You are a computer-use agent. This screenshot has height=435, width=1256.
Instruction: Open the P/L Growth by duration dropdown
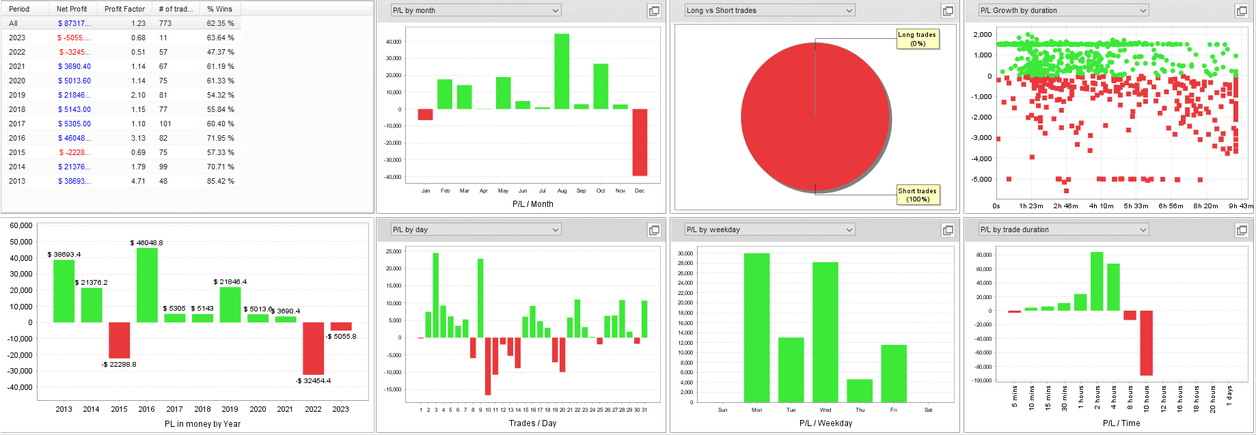pos(1063,10)
